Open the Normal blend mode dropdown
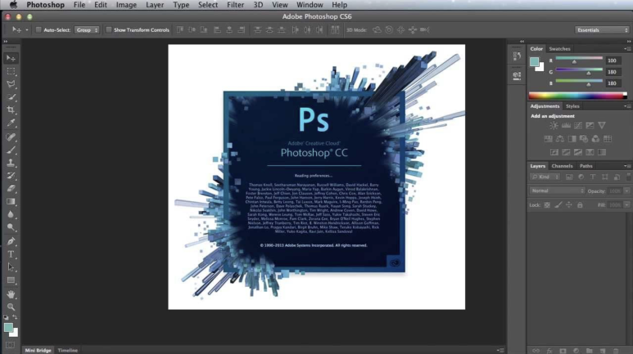Screen dimensions: 633x354 557,190
